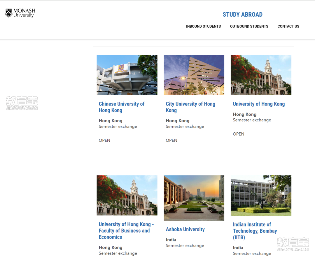The height and width of the screenshot is (258, 315).
Task: Open the STUDY ABROAD heading link
Action: [x=242, y=15]
